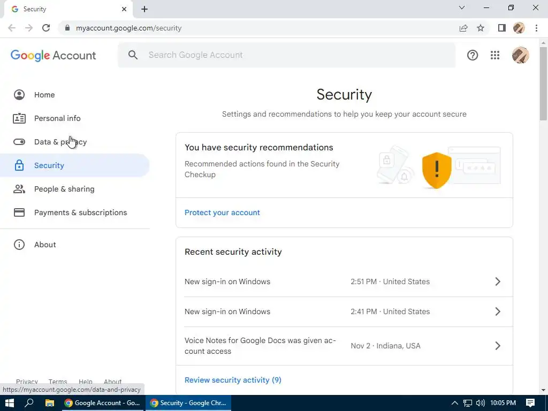Click the Help question mark icon
Image resolution: width=548 pixels, height=411 pixels.
tap(473, 55)
